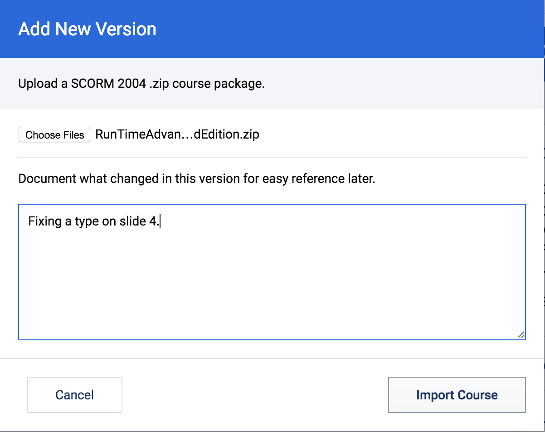Image resolution: width=545 pixels, height=432 pixels.
Task: Click the textarea resize handle
Action: coord(521,335)
